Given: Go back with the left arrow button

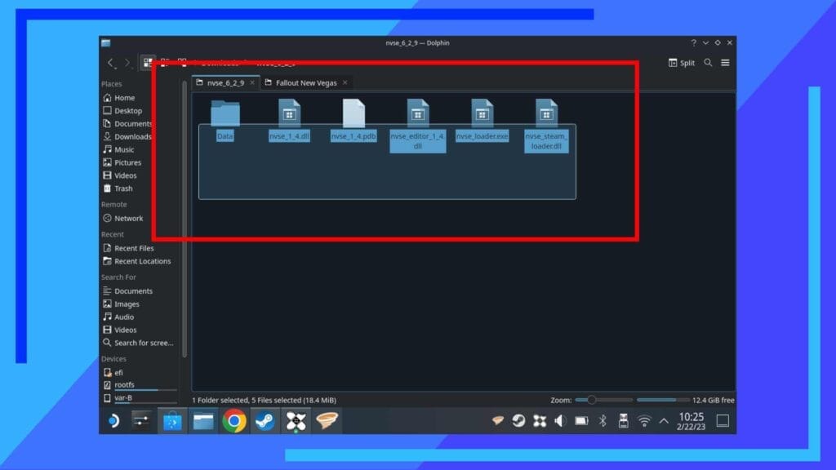Looking at the screenshot, I should (x=110, y=63).
